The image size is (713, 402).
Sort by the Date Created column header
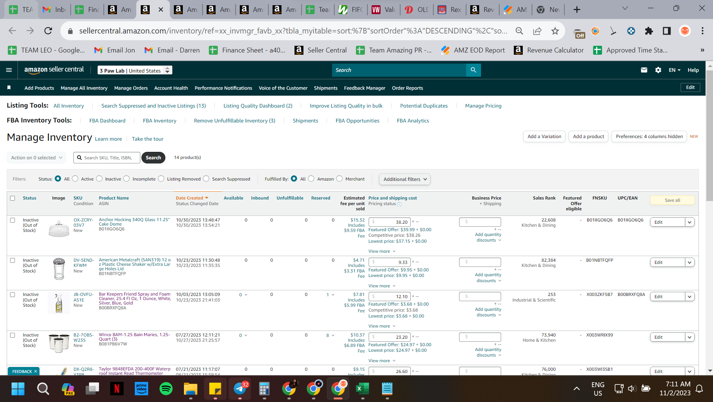(192, 198)
